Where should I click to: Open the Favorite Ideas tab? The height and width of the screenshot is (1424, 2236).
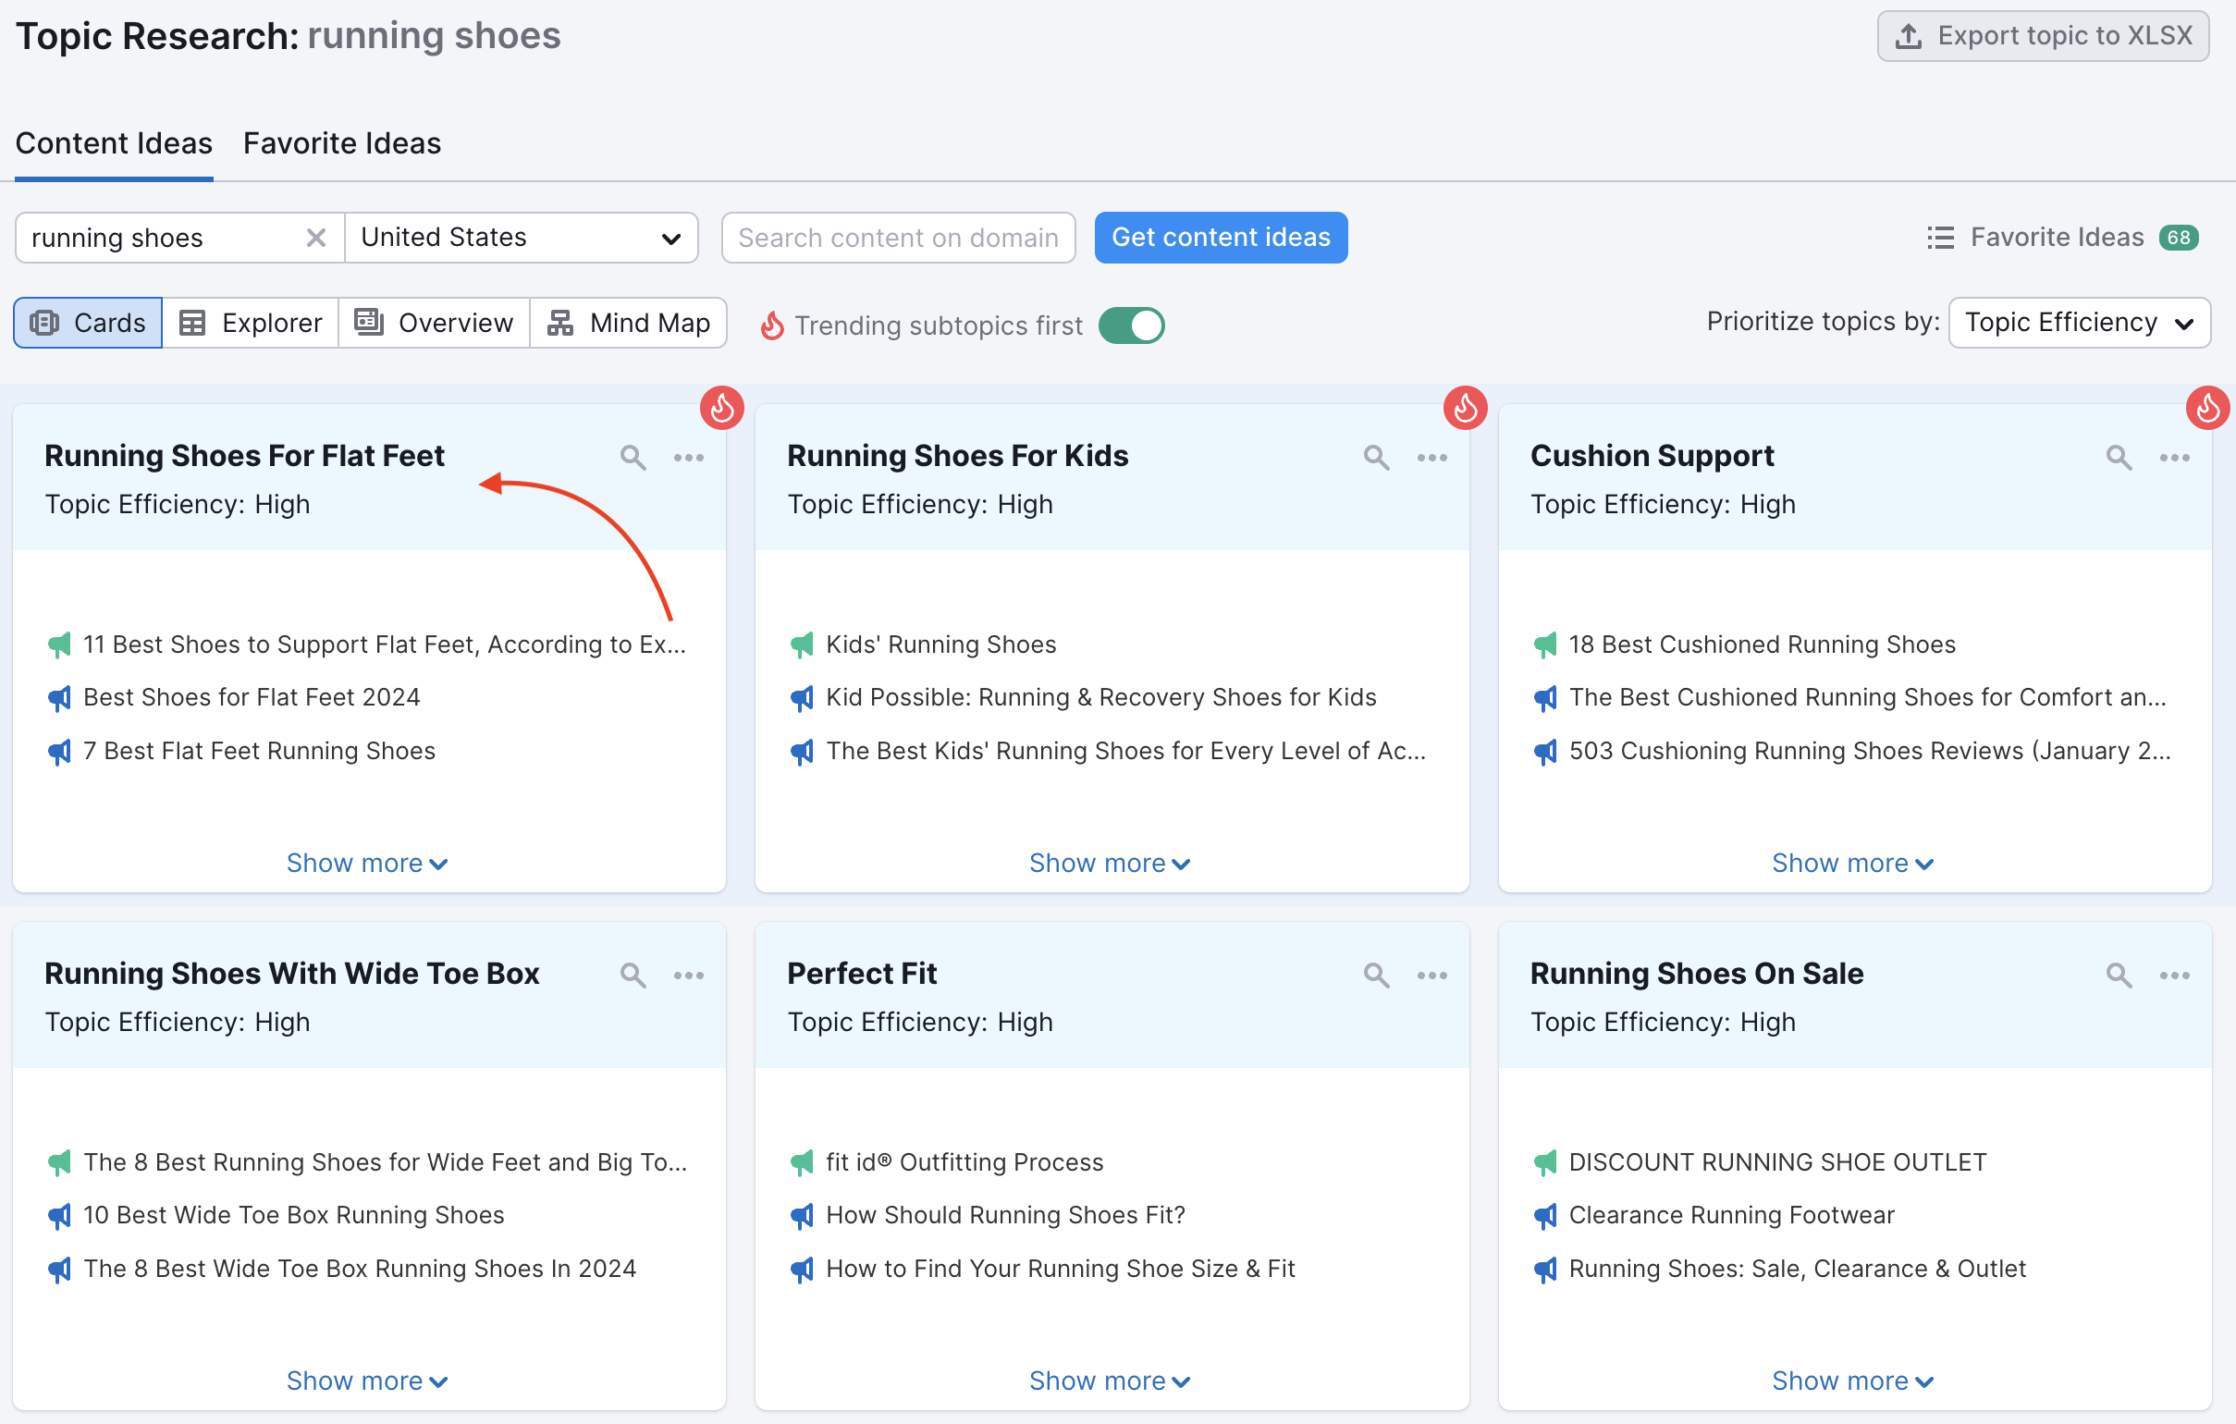(x=342, y=143)
